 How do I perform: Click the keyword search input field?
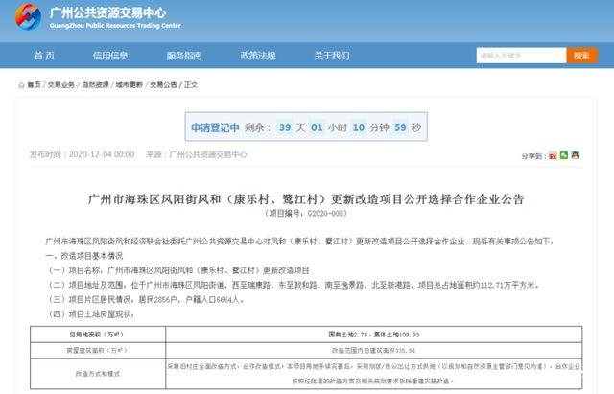[518, 56]
